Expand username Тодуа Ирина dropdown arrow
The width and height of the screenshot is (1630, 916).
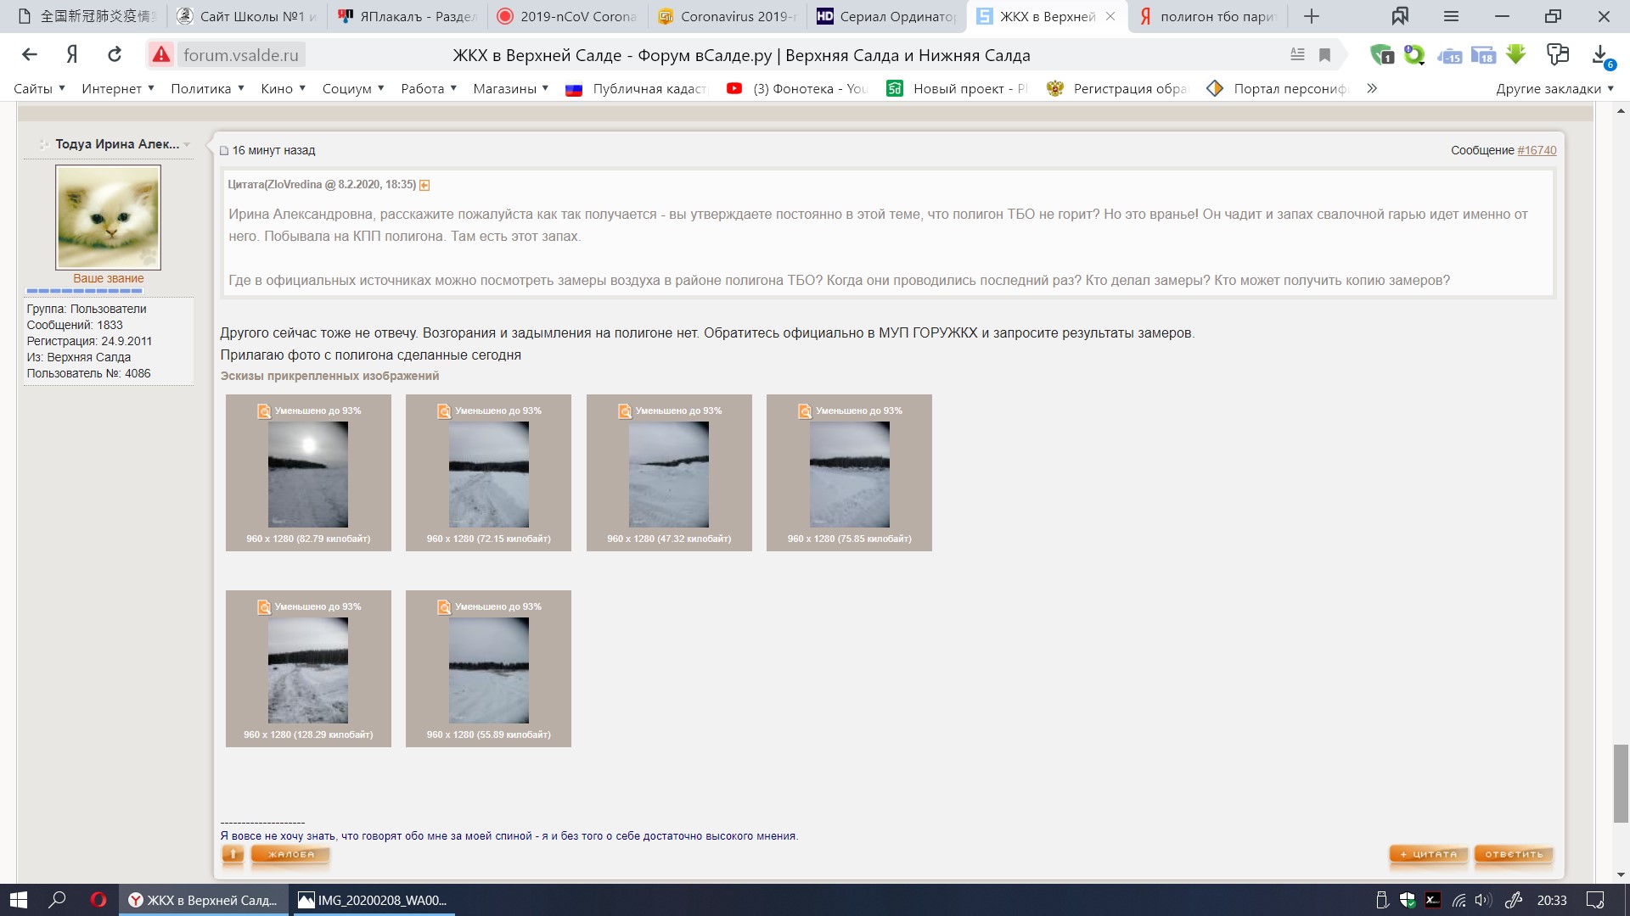[x=187, y=144]
